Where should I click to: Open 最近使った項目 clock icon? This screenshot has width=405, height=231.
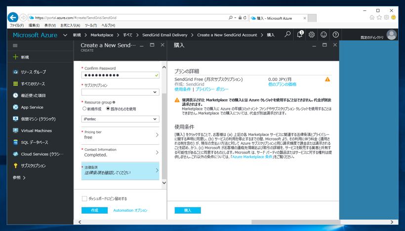[15, 95]
